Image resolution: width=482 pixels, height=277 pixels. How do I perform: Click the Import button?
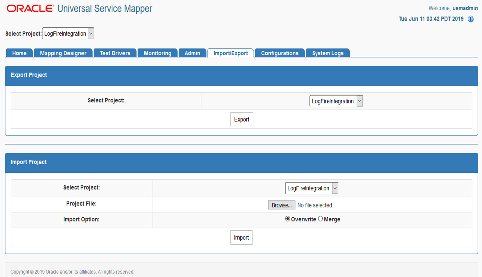241,238
